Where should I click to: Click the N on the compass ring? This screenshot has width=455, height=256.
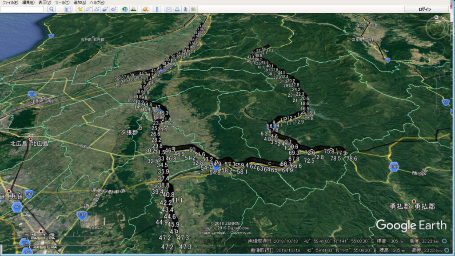click(x=437, y=17)
